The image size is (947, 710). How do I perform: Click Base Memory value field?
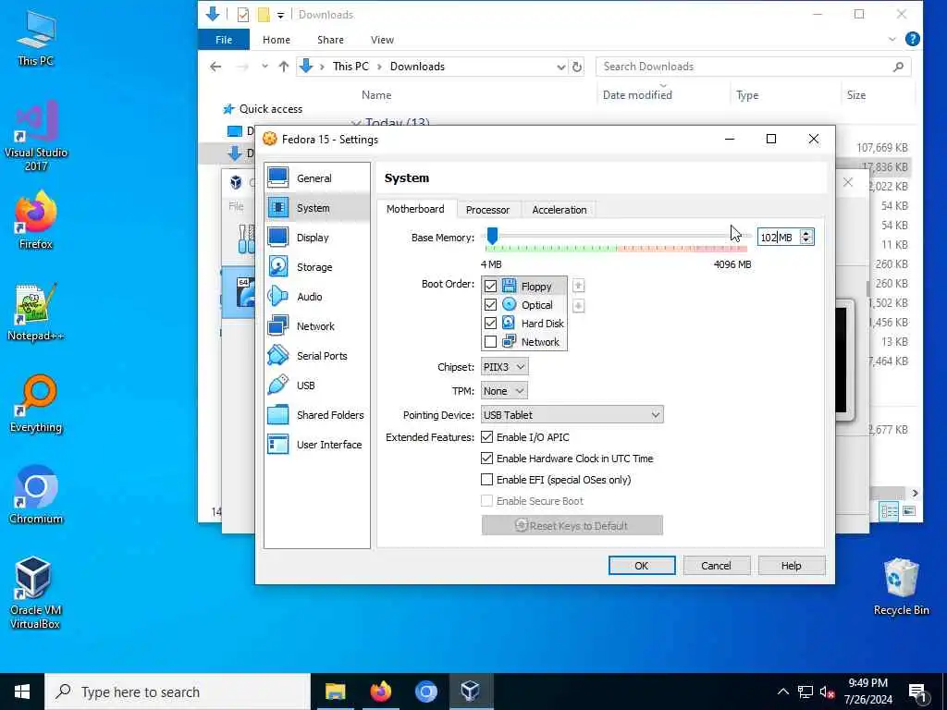pyautogui.click(x=779, y=238)
